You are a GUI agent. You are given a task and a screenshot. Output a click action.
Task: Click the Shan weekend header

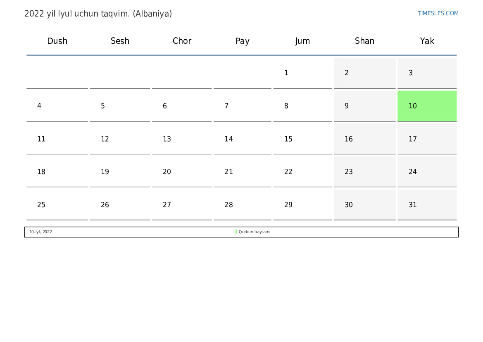point(364,41)
